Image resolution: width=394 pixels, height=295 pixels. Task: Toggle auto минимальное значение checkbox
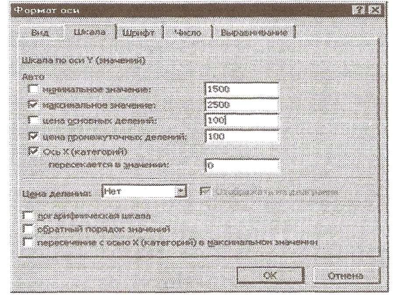click(x=33, y=89)
